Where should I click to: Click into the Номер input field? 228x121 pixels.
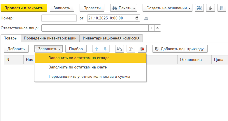59,18
